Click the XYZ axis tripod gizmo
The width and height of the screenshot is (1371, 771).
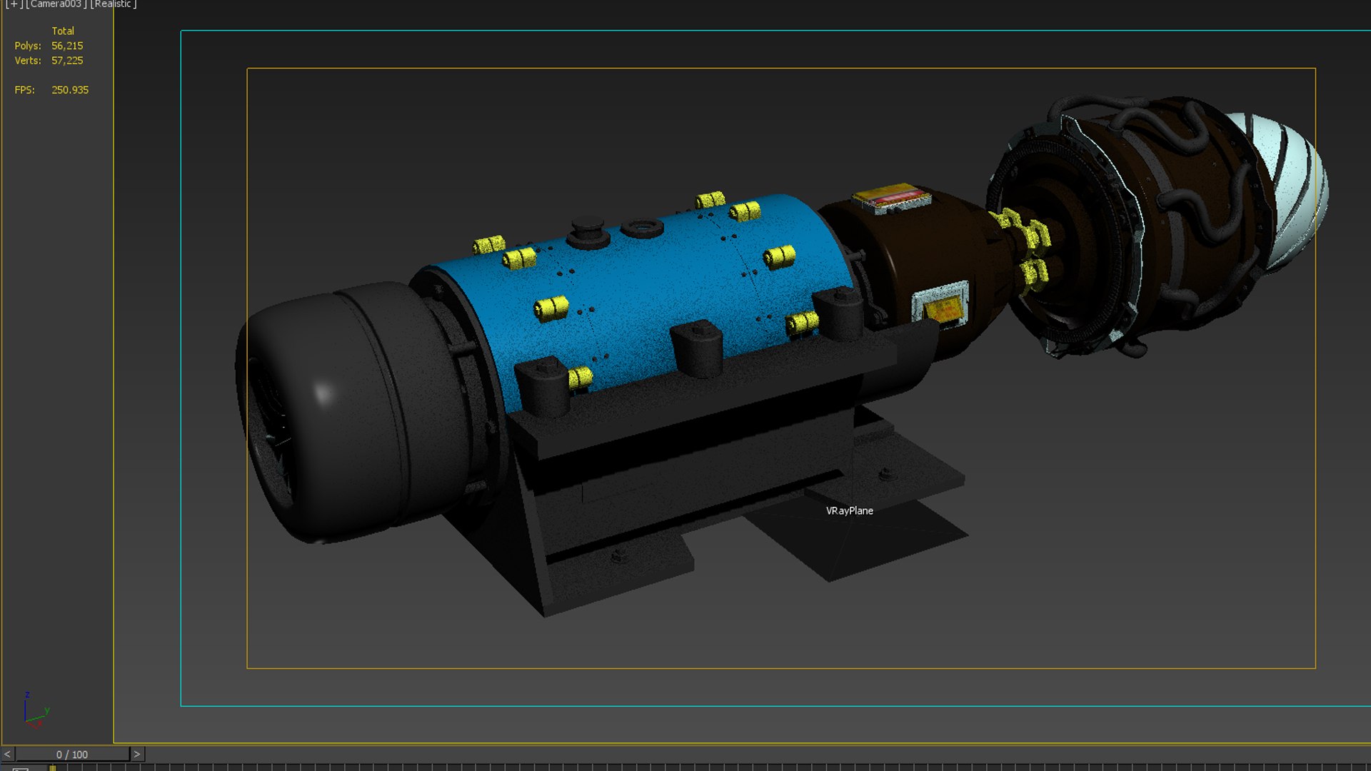(36, 710)
